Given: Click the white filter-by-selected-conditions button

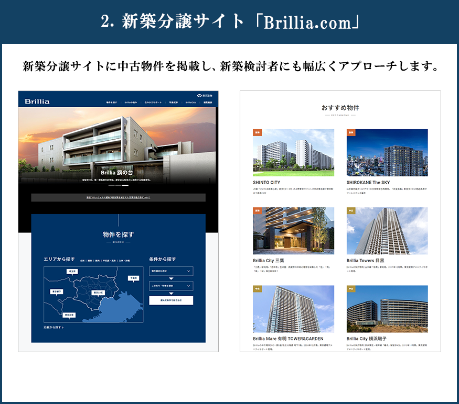Looking at the screenshot, I should 171,300.
